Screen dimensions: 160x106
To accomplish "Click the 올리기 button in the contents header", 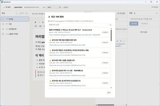I will pos(22,13).
